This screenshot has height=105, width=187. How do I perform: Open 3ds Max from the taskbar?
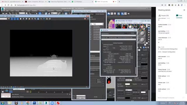(x=46, y=103)
